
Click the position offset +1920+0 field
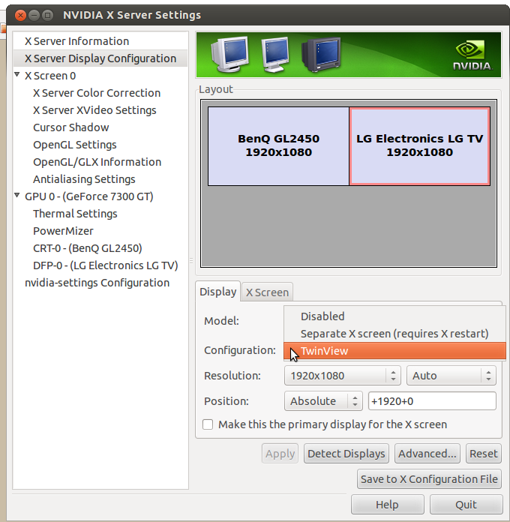coord(431,401)
